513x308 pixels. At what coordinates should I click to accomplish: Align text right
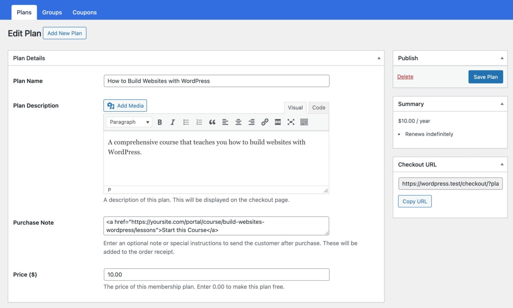pyautogui.click(x=251, y=122)
